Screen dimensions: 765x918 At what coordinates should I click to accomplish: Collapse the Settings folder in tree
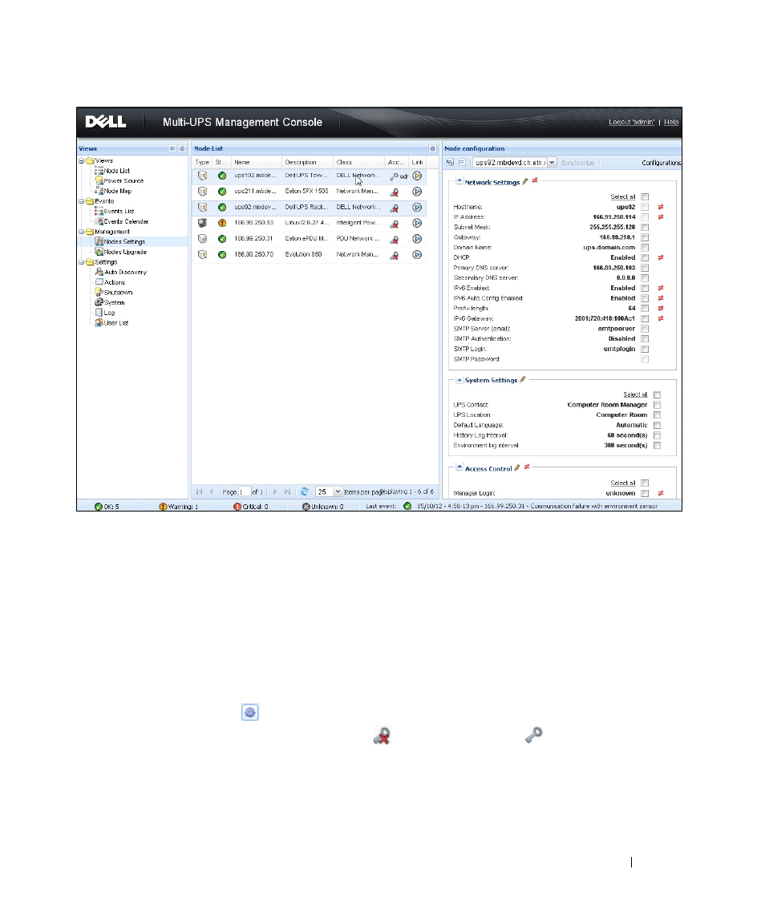(x=82, y=261)
